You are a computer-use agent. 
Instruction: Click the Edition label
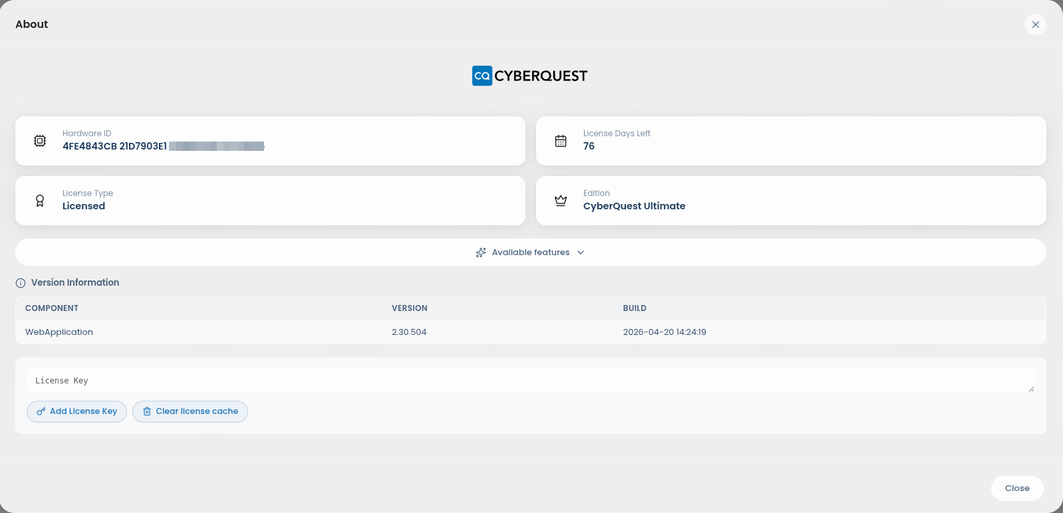597,193
